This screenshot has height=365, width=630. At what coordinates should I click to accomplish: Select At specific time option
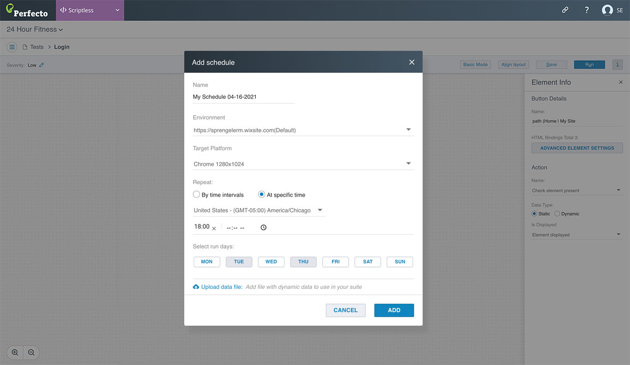262,195
